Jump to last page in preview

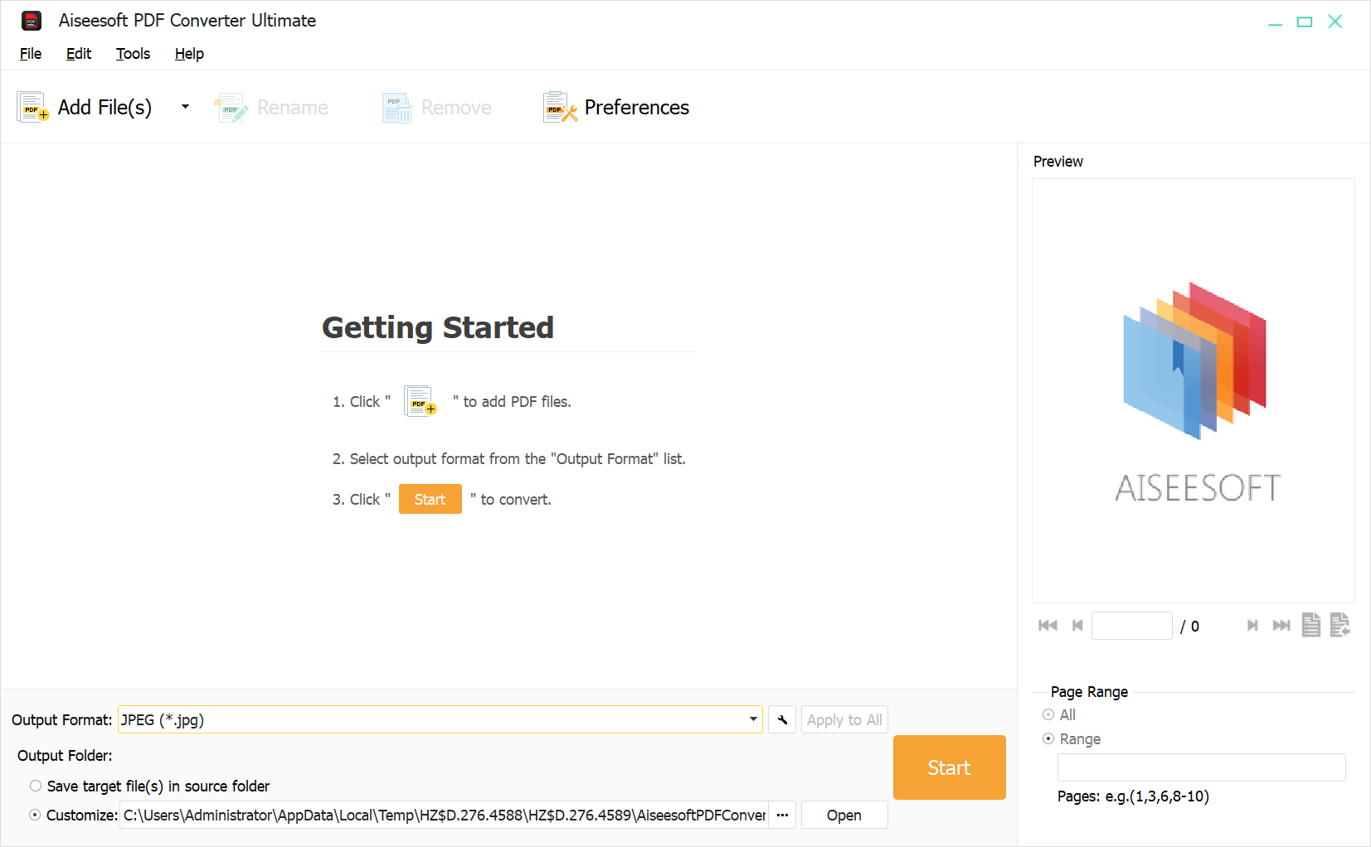(1281, 626)
